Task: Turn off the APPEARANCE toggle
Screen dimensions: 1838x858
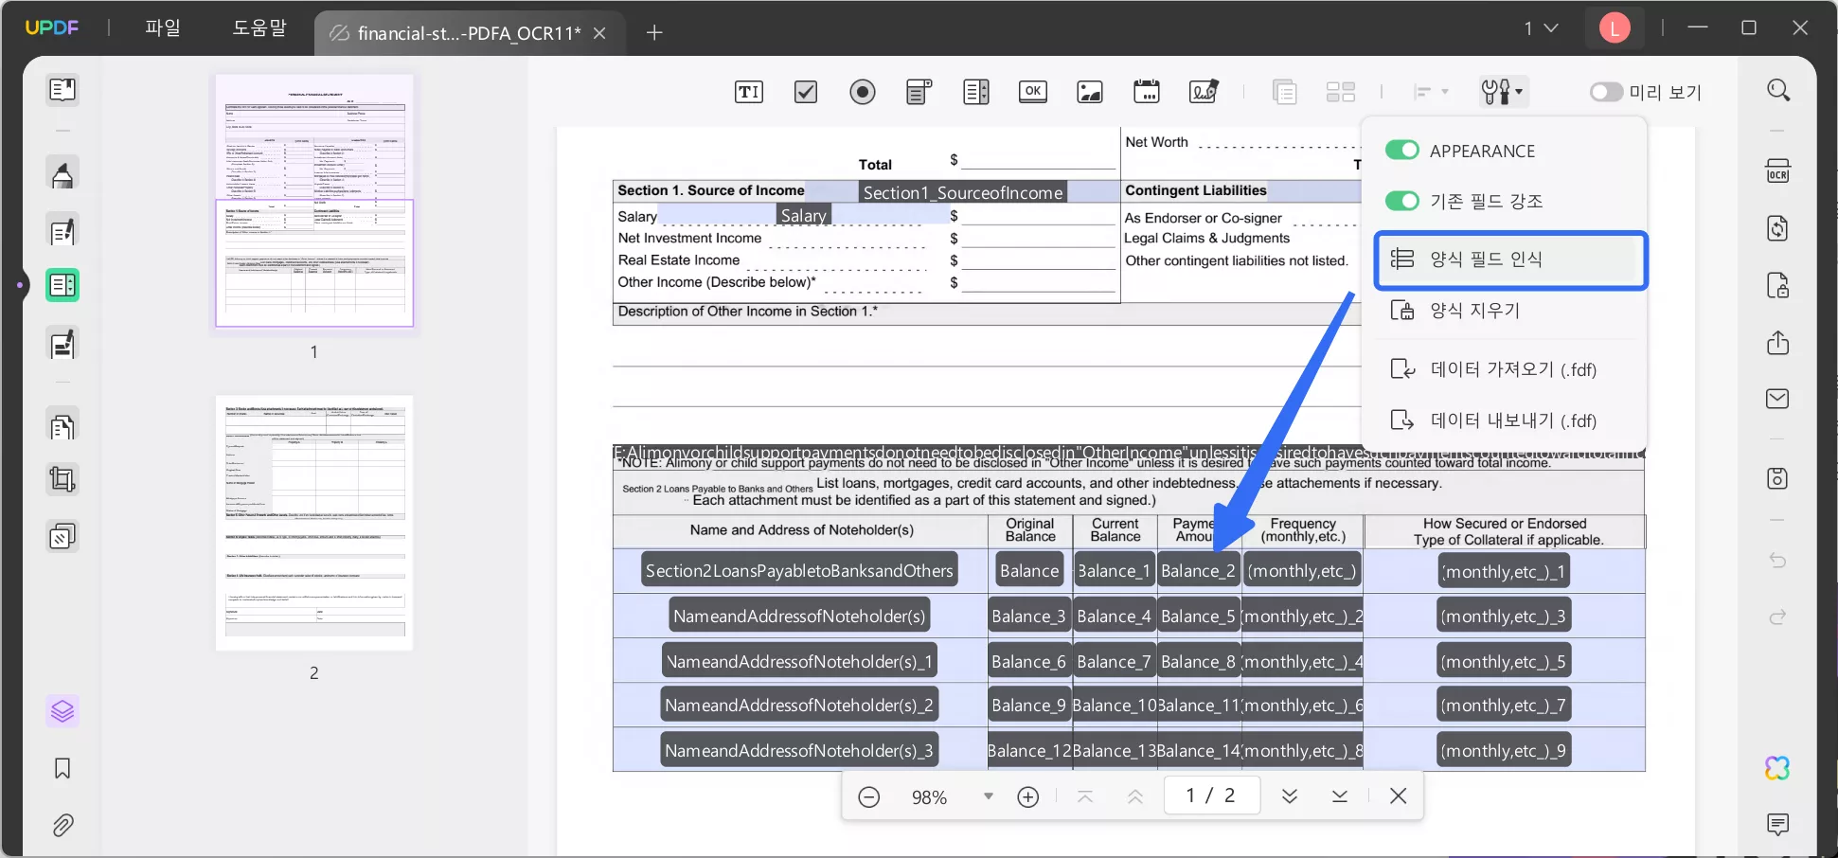Action: tap(1402, 151)
